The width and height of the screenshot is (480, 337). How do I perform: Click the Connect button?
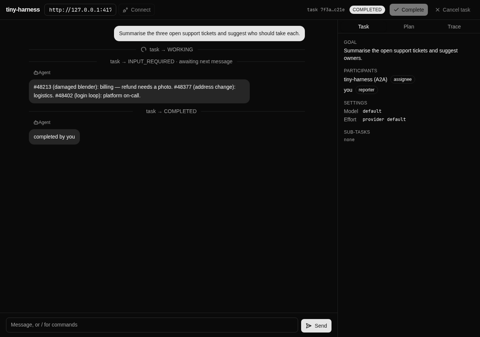(136, 10)
